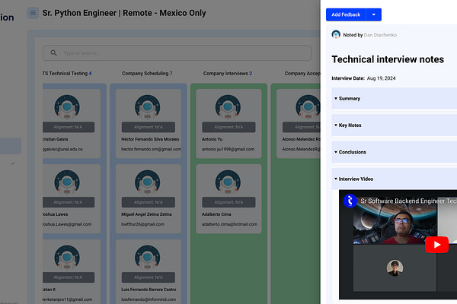Viewport: 457px width, 304px height.
Task: Click the Sr. Python Engineer job title
Action: point(124,13)
